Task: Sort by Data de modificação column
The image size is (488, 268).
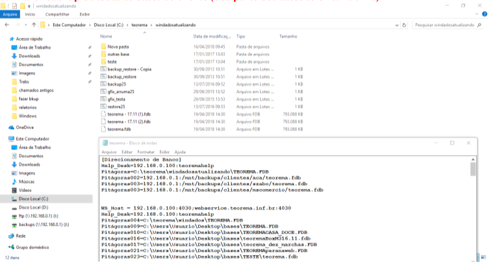Action: [212, 36]
